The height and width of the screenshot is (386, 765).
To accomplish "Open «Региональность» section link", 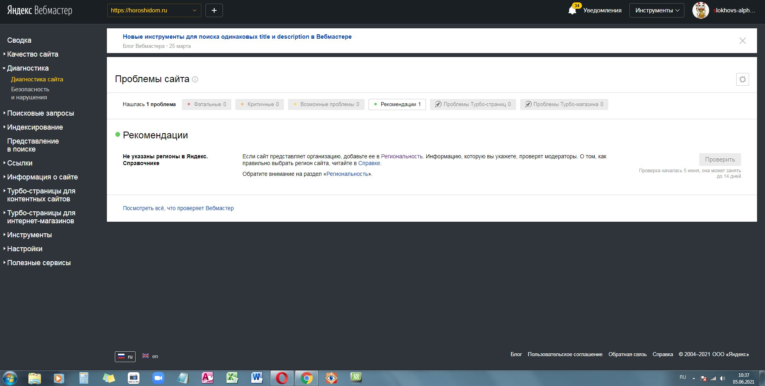I will pyautogui.click(x=347, y=174).
